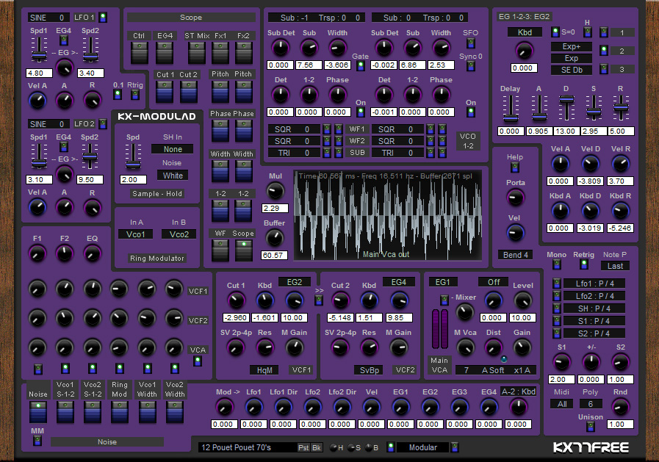Toggle the Help LED switch
This screenshot has height=462, width=659.
coord(515,167)
